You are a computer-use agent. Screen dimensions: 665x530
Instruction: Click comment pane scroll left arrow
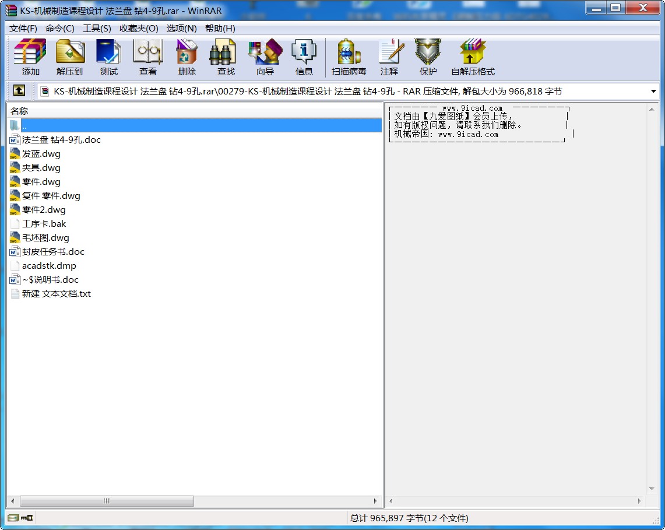[x=390, y=501]
